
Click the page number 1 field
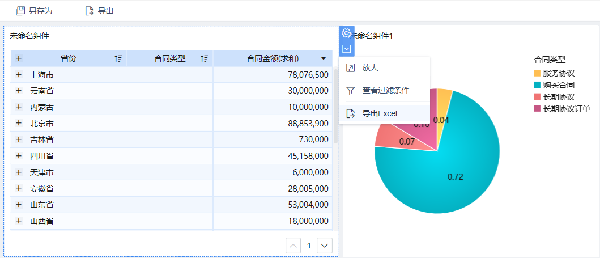[x=309, y=246]
